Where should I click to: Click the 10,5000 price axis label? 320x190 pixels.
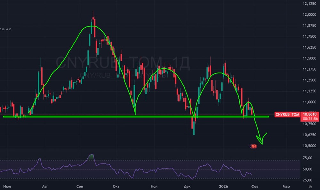[309, 146]
